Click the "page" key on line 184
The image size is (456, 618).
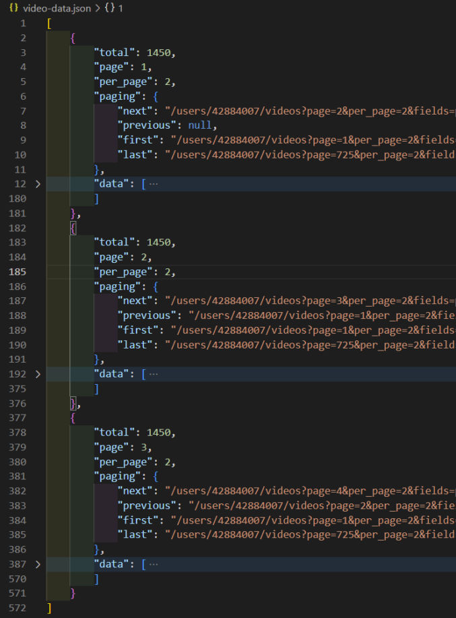(x=111, y=257)
